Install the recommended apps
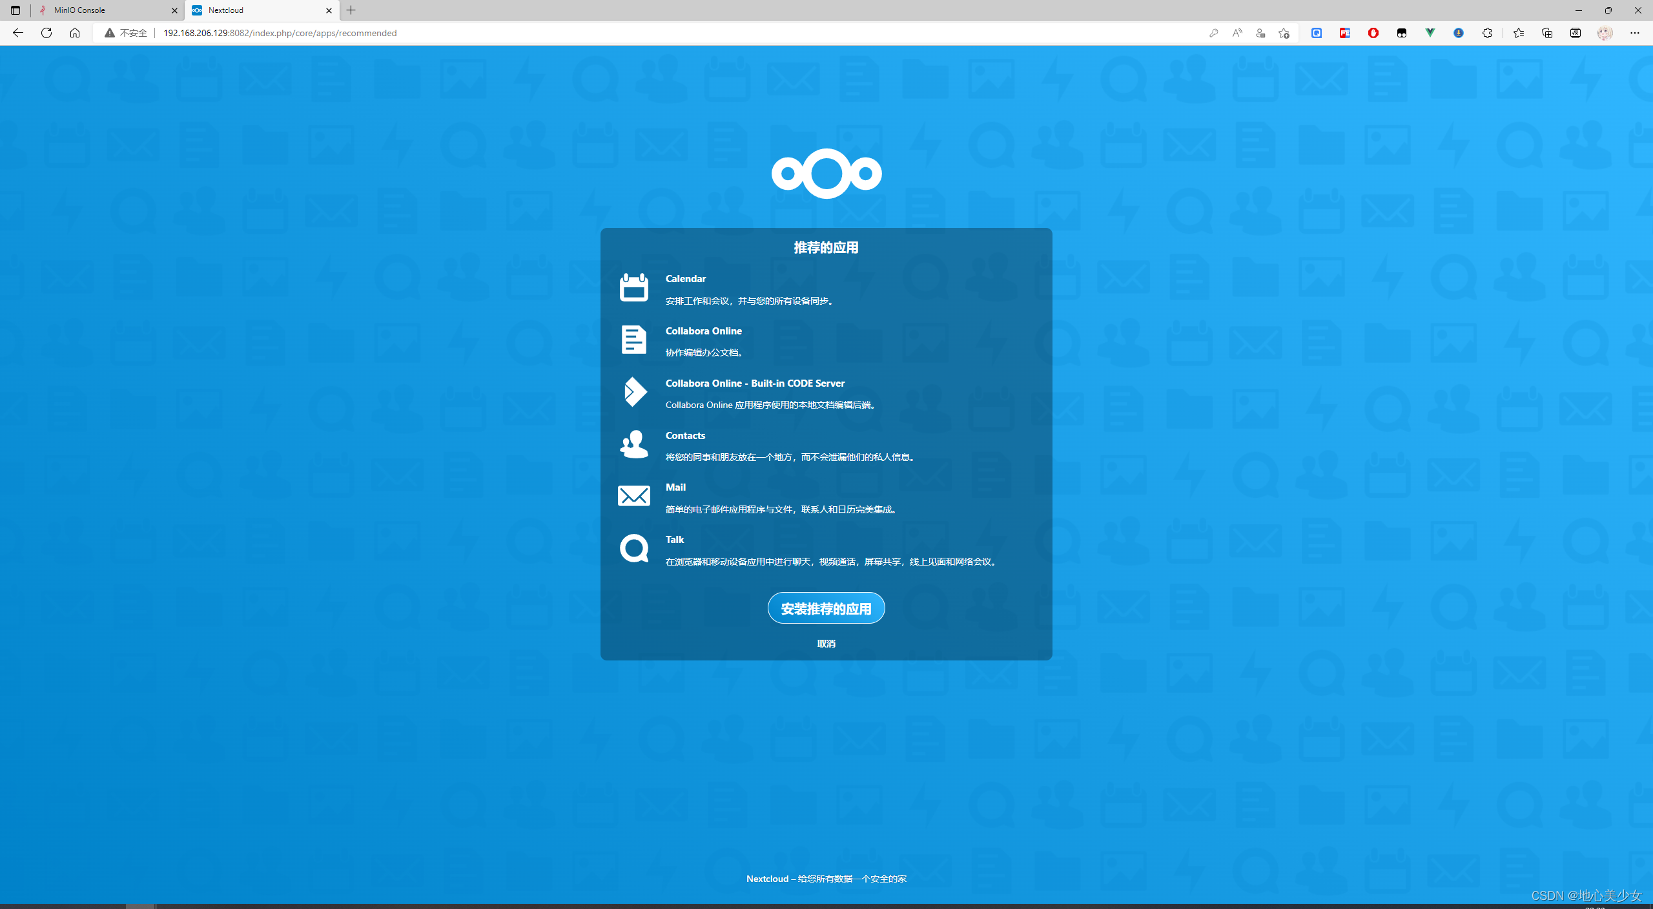This screenshot has height=909, width=1653. click(826, 608)
